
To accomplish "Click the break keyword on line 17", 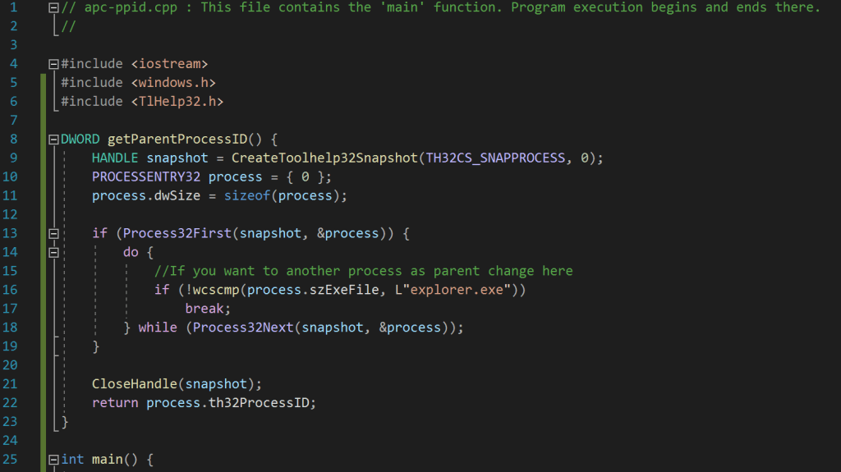I will click(204, 309).
